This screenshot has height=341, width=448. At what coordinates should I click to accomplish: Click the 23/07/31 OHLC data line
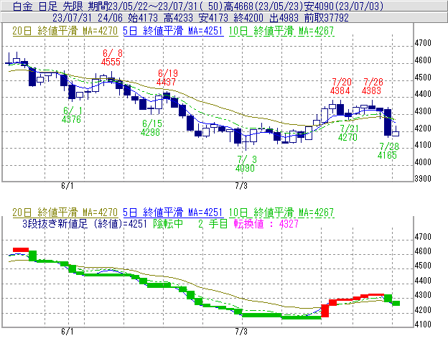pos(200,18)
